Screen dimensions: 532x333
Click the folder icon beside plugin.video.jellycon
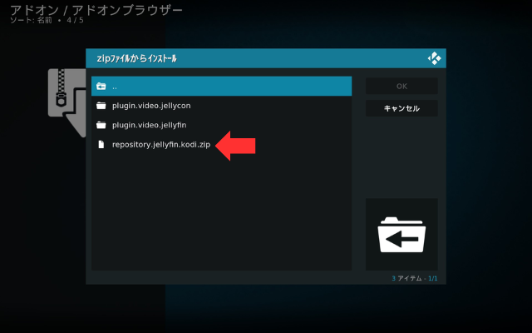pyautogui.click(x=101, y=106)
